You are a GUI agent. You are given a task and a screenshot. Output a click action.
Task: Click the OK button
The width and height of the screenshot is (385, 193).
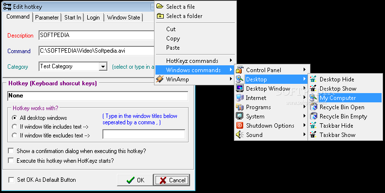[135, 180]
